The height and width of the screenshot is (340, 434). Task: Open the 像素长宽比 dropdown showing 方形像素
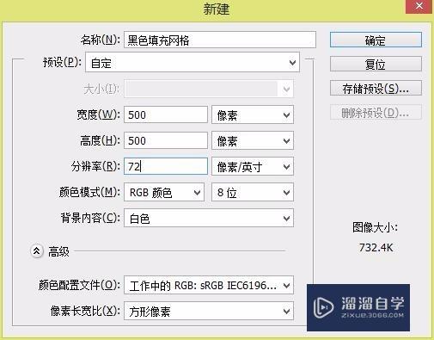[209, 311]
